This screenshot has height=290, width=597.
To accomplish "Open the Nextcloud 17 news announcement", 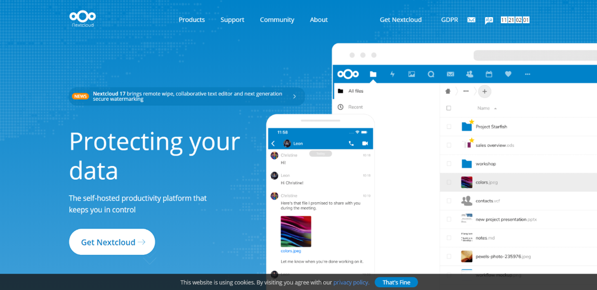I will pos(187,96).
